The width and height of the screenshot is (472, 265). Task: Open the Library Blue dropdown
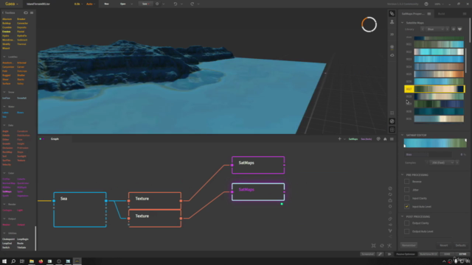(436, 29)
